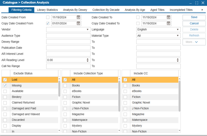The height and width of the screenshot is (136, 207).
Task: Check Makerspace in Include CC list
Action: click(125, 120)
